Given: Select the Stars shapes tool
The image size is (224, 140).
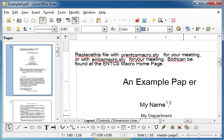Looking at the screenshot, I should (144, 127).
